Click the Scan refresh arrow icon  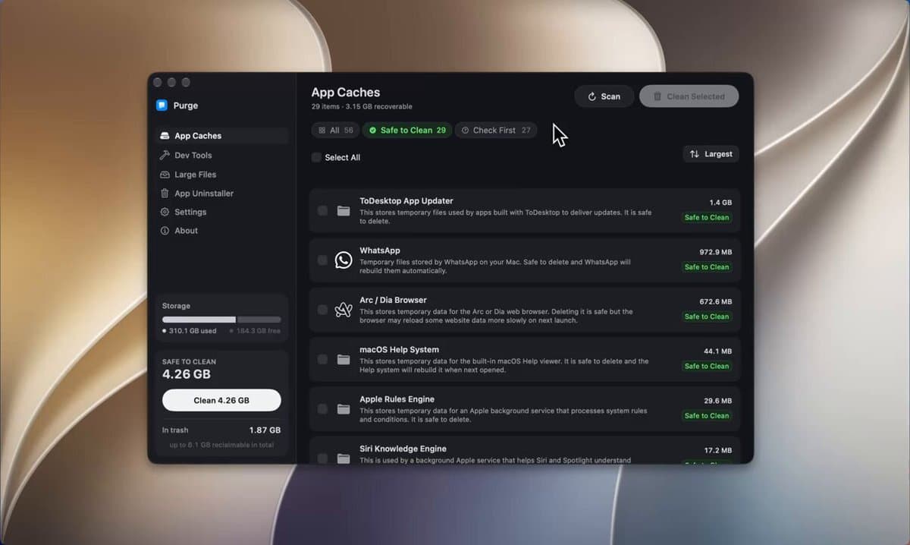(592, 96)
